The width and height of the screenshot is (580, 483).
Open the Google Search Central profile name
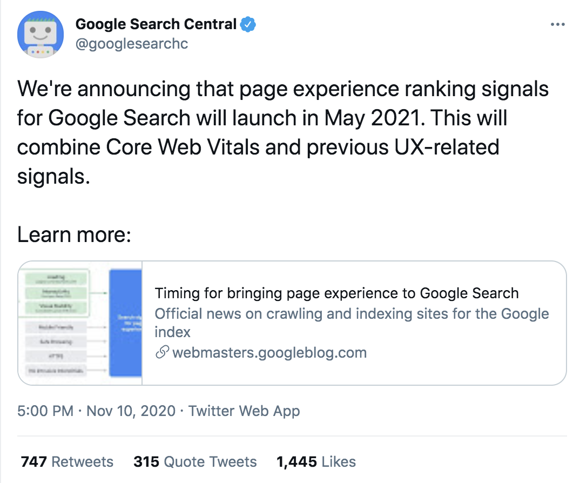click(x=156, y=24)
